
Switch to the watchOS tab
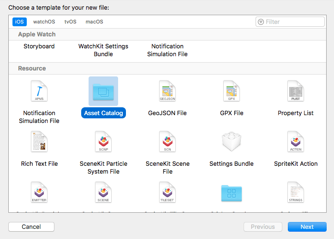(x=44, y=22)
